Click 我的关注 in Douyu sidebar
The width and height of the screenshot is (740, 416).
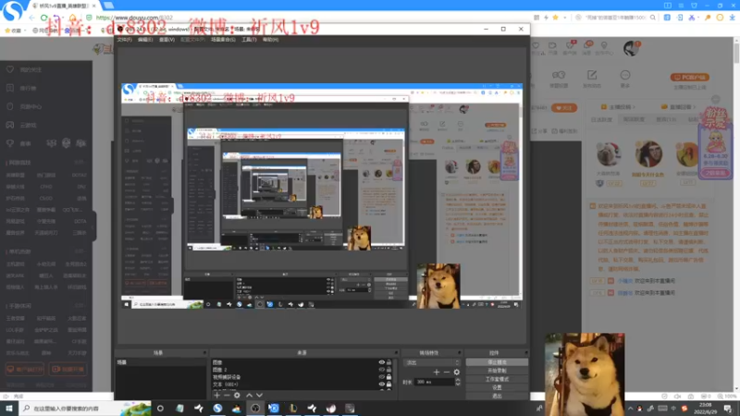pos(31,70)
